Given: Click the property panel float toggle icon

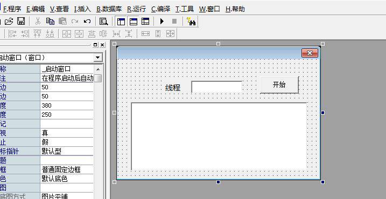Looking at the screenshot, I should (x=95, y=45).
